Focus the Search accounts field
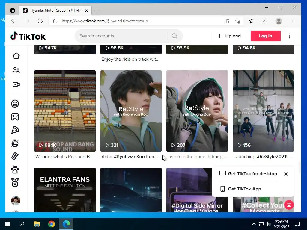 tap(121, 36)
